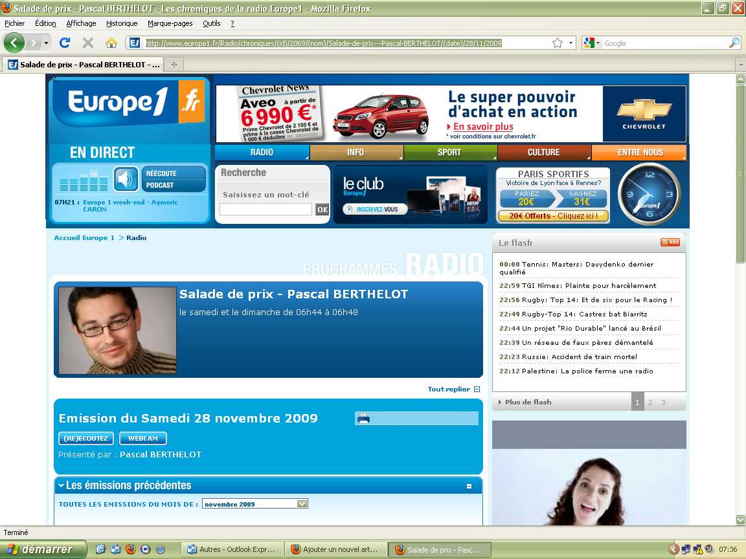Screen dimensions: 746x559
Task: Open the Affichage menu
Action: pos(81,23)
